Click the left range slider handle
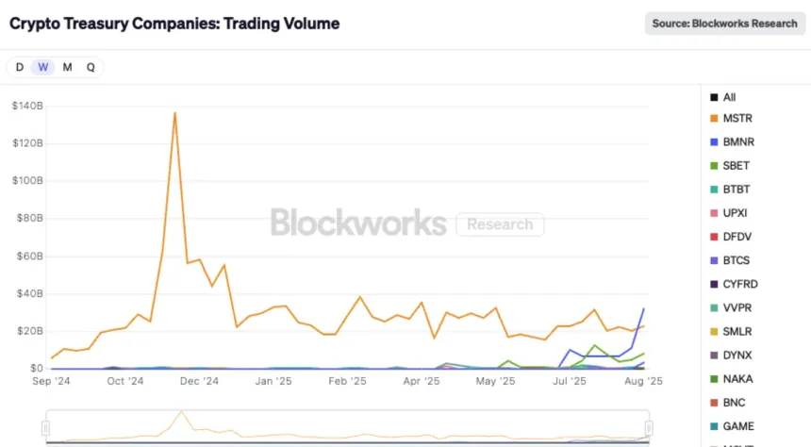The width and height of the screenshot is (811, 447). coord(45,429)
